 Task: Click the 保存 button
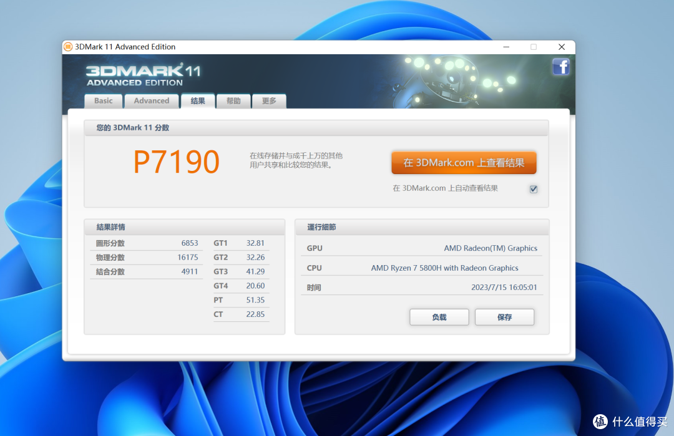pyautogui.click(x=505, y=317)
